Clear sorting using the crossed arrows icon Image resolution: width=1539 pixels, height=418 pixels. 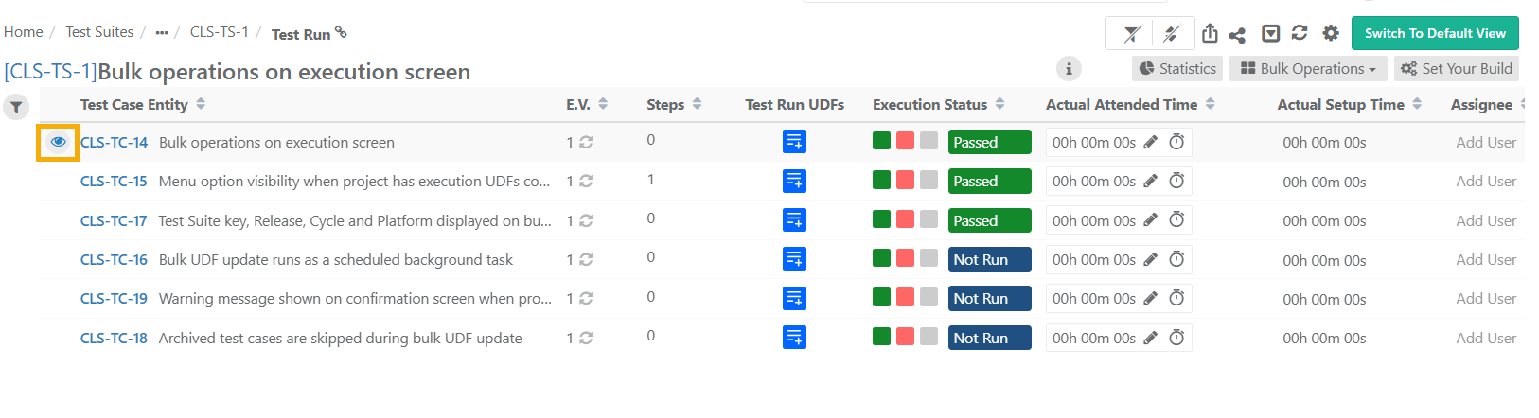pos(1171,34)
